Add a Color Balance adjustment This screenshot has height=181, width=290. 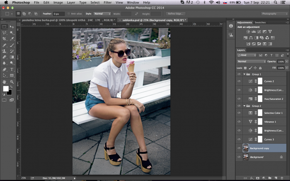point(251,38)
